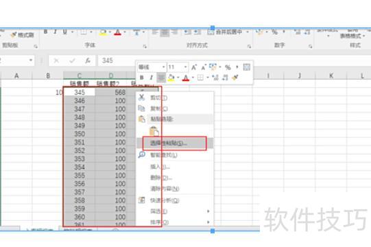
Task: Toggle Italic in the ribbon font group
Action: click(x=55, y=32)
